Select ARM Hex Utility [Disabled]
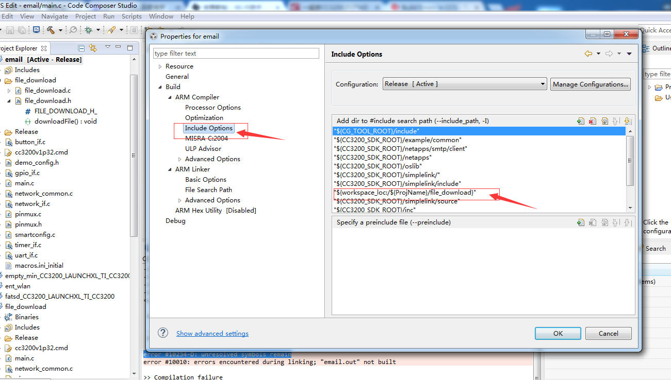This screenshot has height=380, width=671. pyautogui.click(x=216, y=210)
